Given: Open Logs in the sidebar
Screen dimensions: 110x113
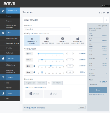Looking at the screenshot, I should coord(10,83).
